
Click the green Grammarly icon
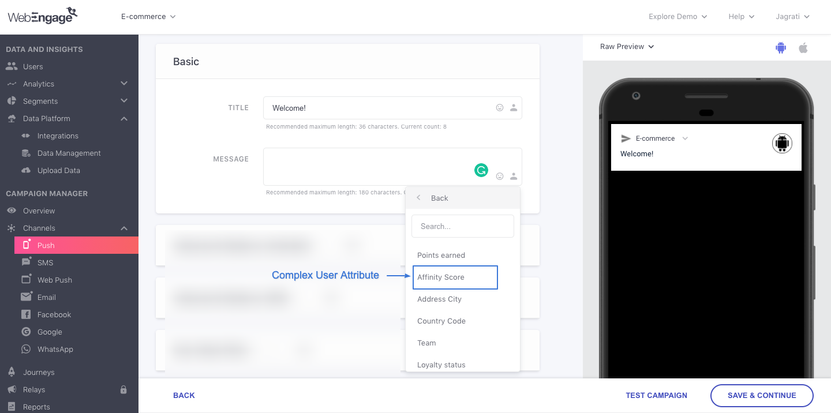(481, 170)
